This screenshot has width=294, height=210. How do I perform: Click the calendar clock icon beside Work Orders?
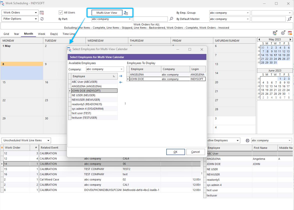pyautogui.click(x=42, y=13)
